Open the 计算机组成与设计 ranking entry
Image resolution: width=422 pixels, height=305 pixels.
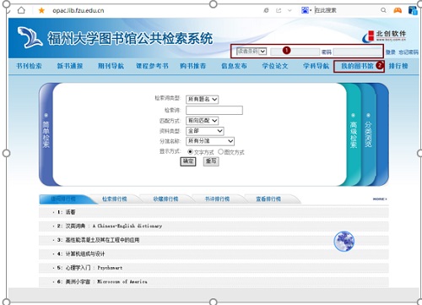click(85, 253)
